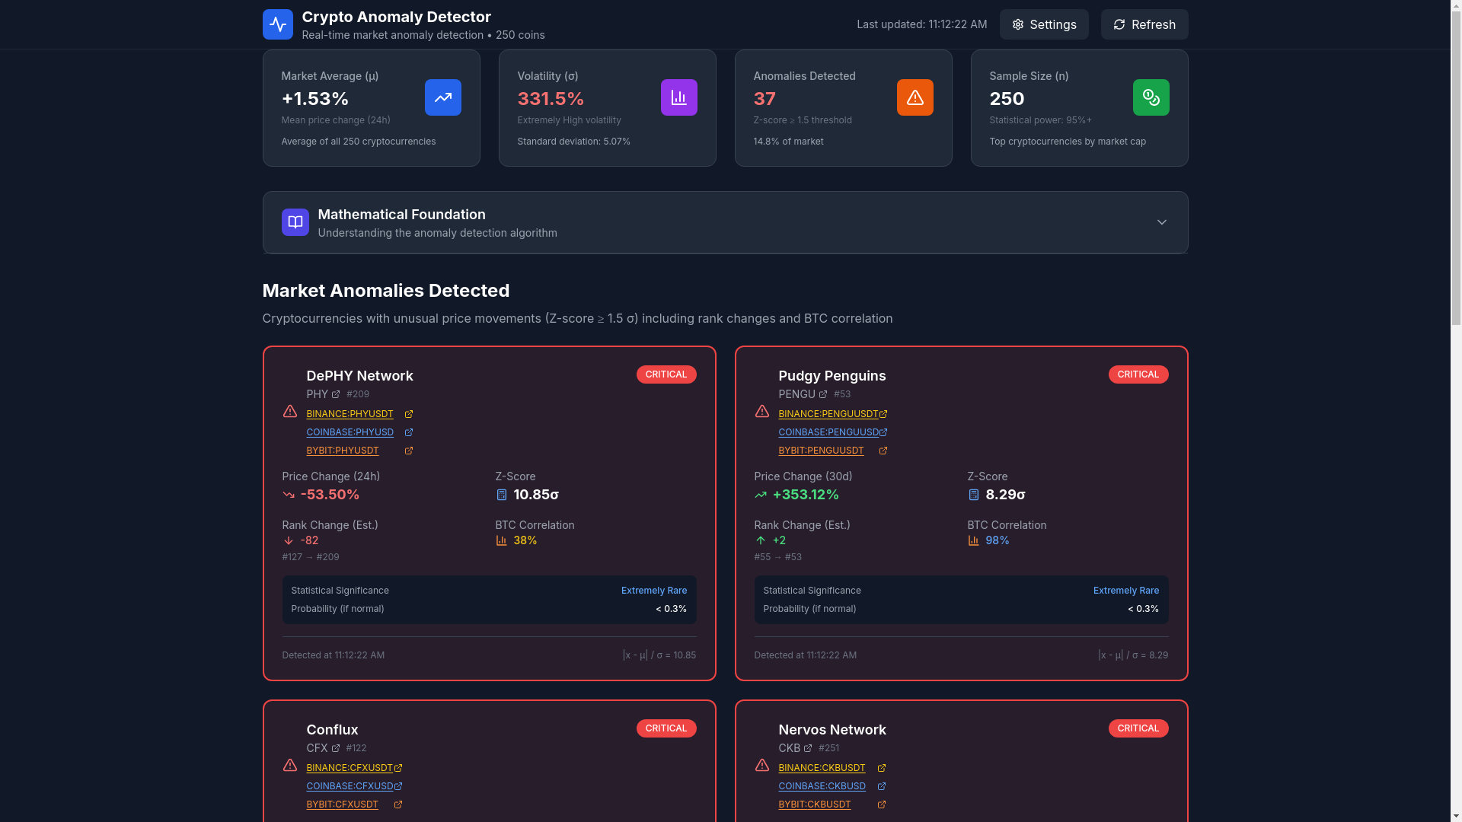Open the COINBASE:PHYUSD link
The image size is (1462, 822).
(x=350, y=432)
